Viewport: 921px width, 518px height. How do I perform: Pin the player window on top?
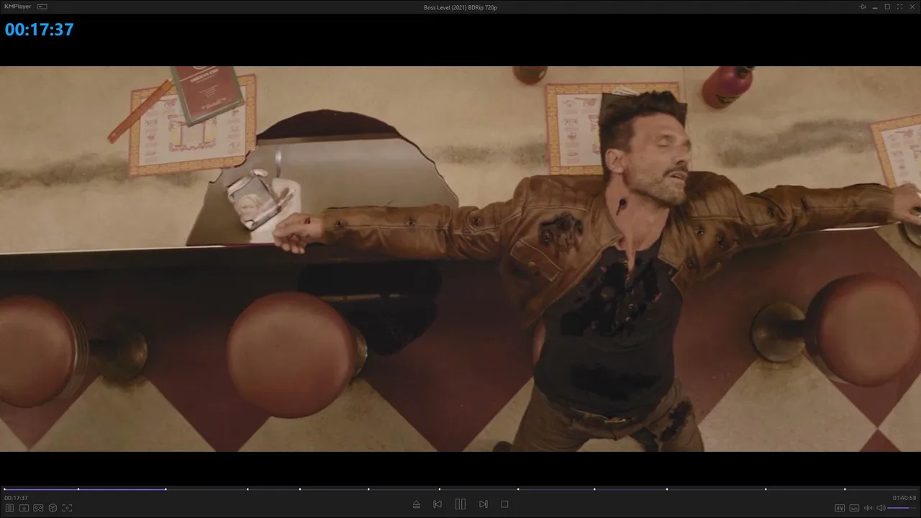pos(863,6)
